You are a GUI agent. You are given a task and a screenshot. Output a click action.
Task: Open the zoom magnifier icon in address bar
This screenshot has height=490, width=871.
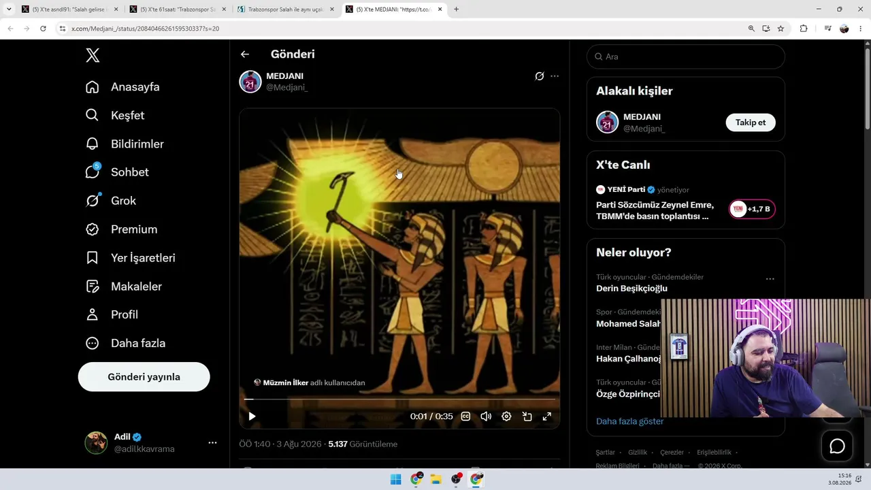coord(751,29)
